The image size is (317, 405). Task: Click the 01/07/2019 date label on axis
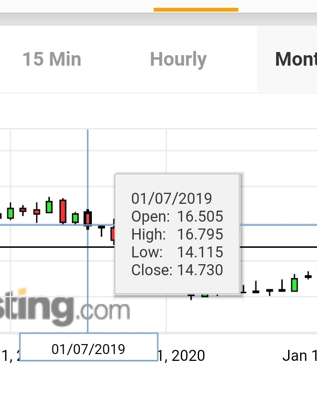pos(89,347)
